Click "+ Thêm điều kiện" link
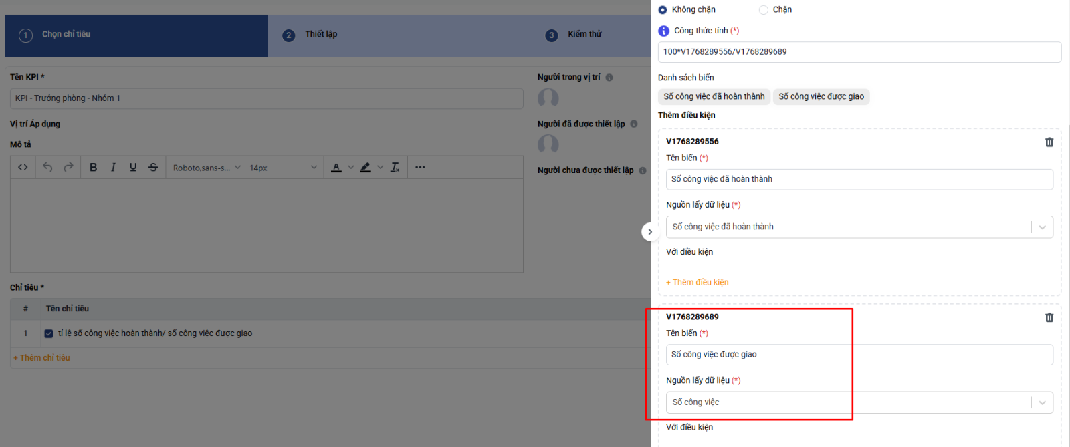Screen dimensions: 1070x447 click(698, 283)
